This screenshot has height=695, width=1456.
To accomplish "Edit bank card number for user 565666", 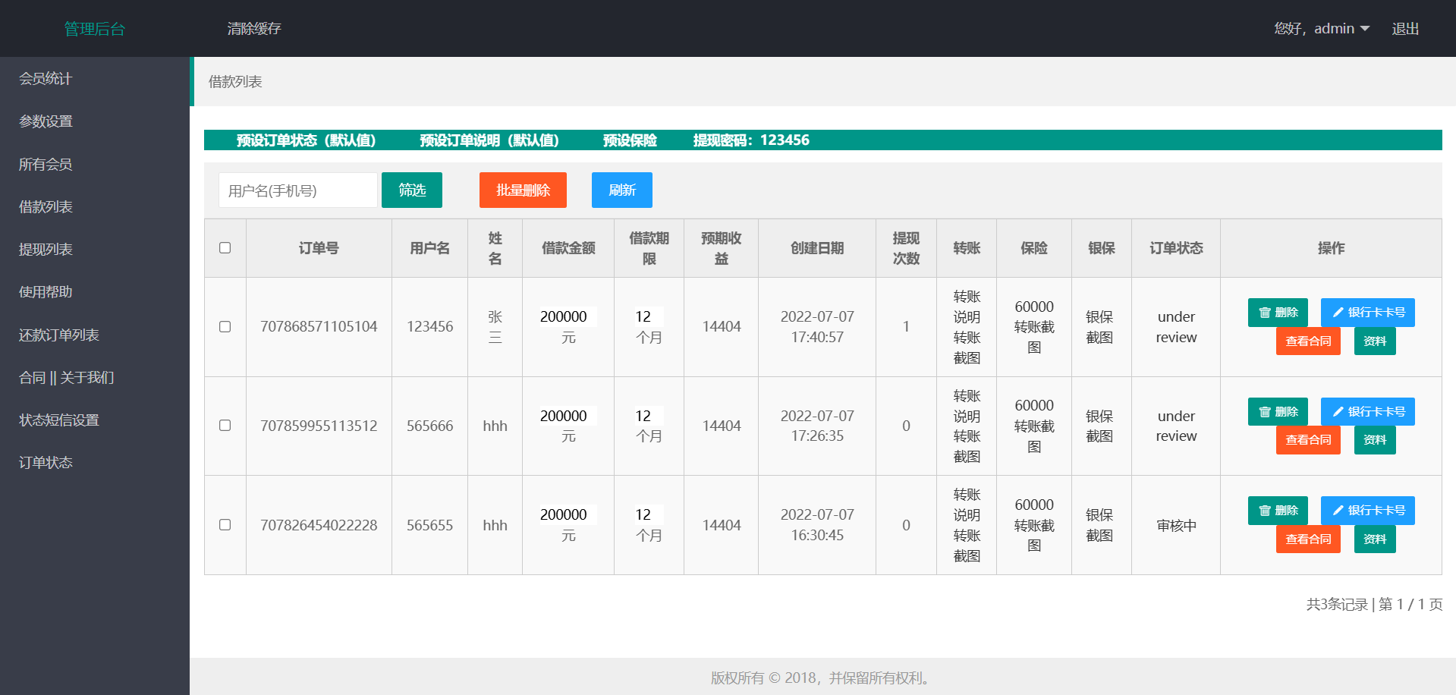I will (1367, 412).
